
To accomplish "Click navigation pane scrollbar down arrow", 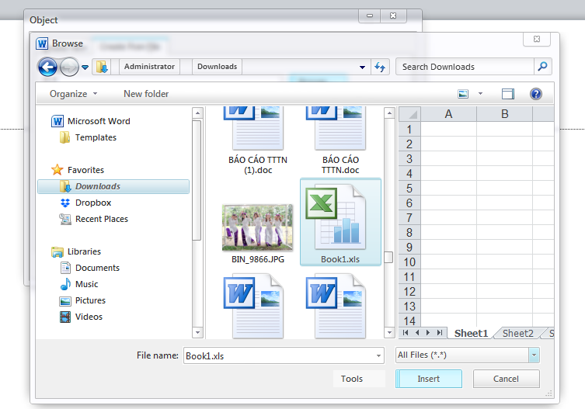I will point(197,332).
